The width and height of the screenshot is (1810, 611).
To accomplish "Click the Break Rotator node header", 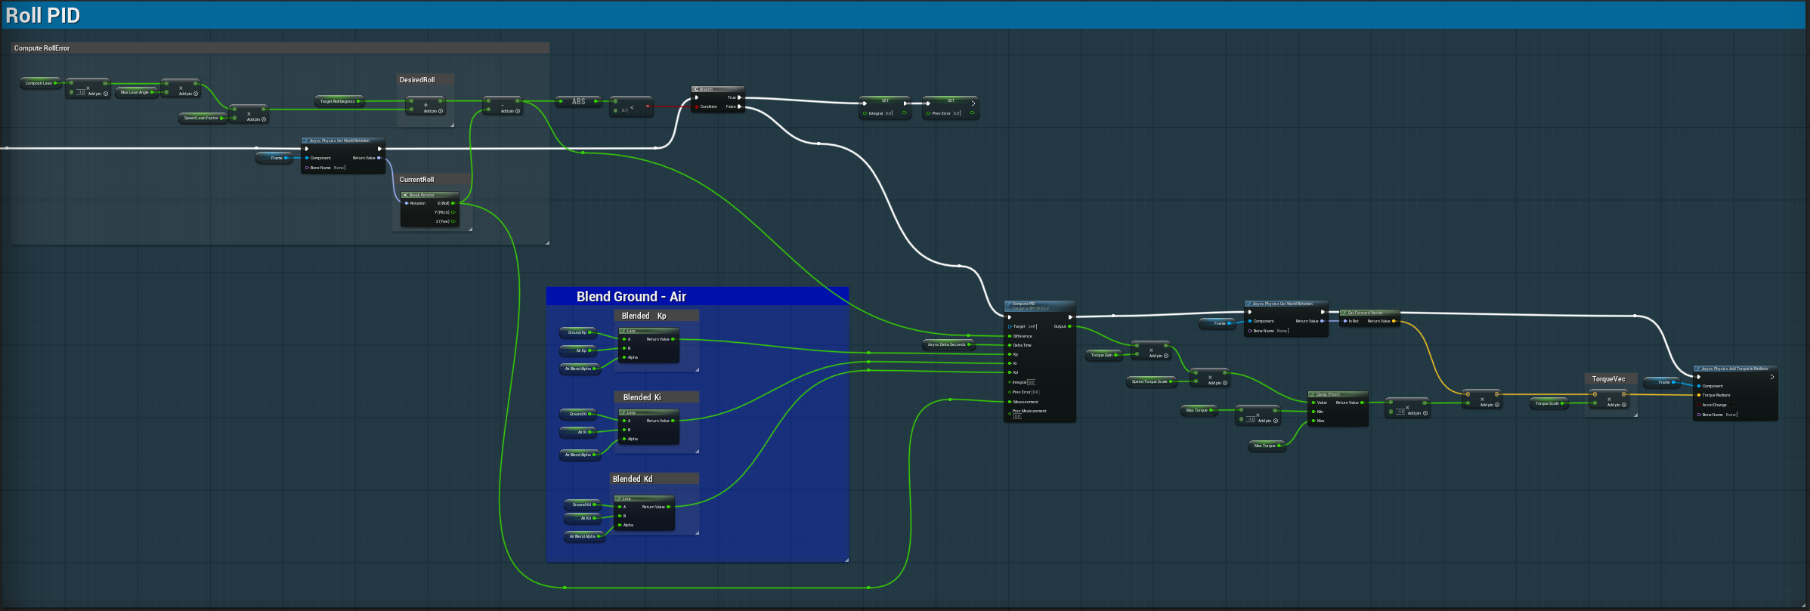I will (429, 195).
